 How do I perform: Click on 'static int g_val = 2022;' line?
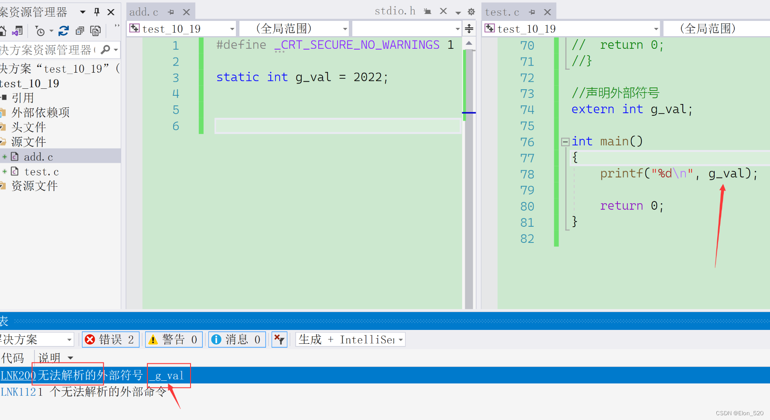pyautogui.click(x=302, y=77)
